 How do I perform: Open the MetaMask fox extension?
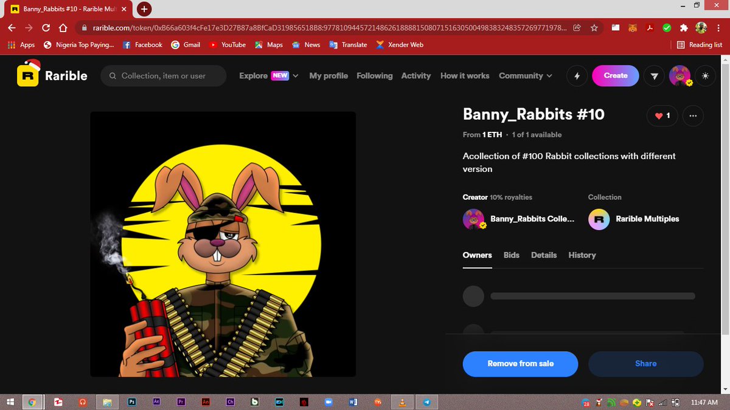[633, 28]
